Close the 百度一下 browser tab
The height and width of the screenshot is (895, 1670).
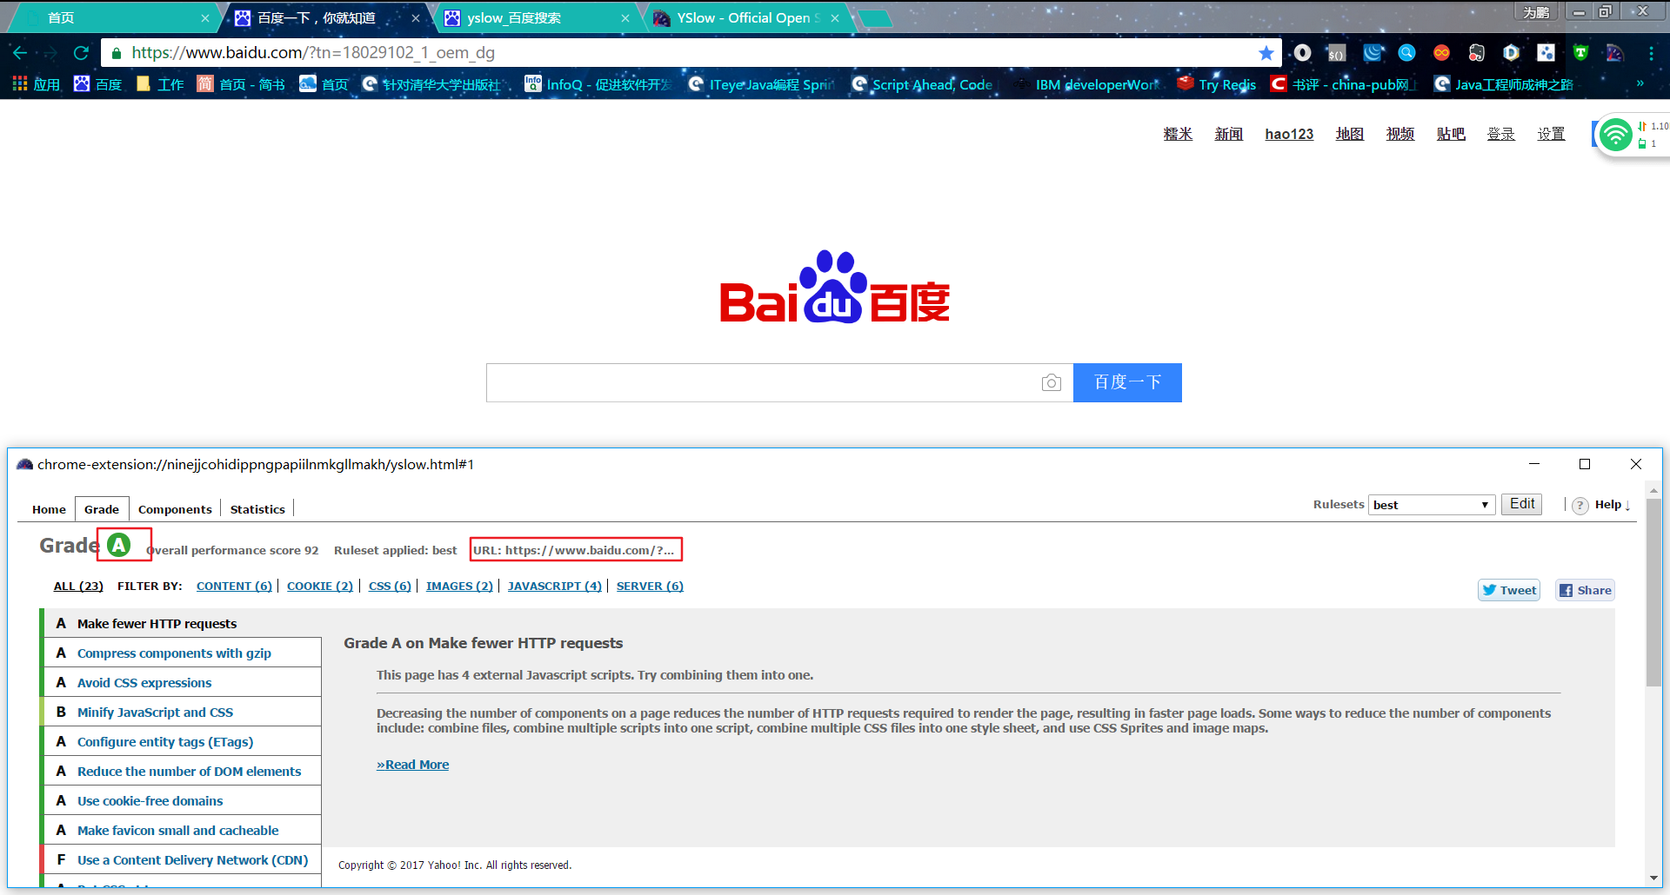coord(416,18)
